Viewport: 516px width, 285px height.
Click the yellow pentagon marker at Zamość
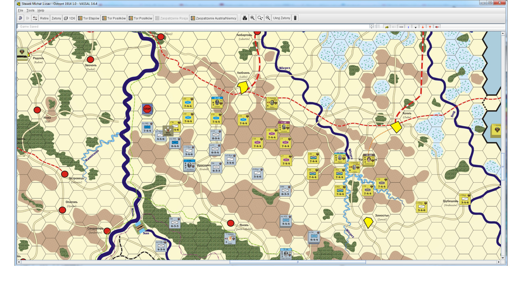click(x=368, y=223)
